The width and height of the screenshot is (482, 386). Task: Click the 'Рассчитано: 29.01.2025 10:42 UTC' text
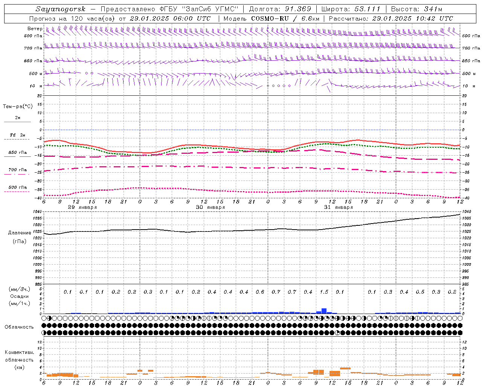click(x=391, y=18)
